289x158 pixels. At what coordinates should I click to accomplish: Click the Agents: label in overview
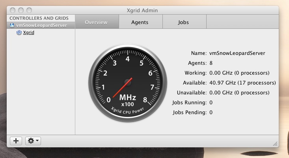(x=198, y=63)
